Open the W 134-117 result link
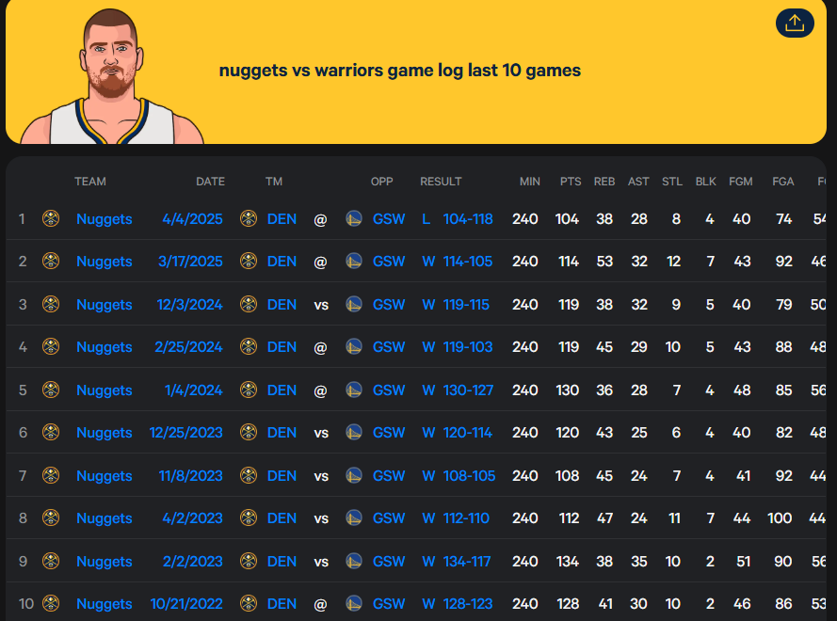 [x=457, y=561]
